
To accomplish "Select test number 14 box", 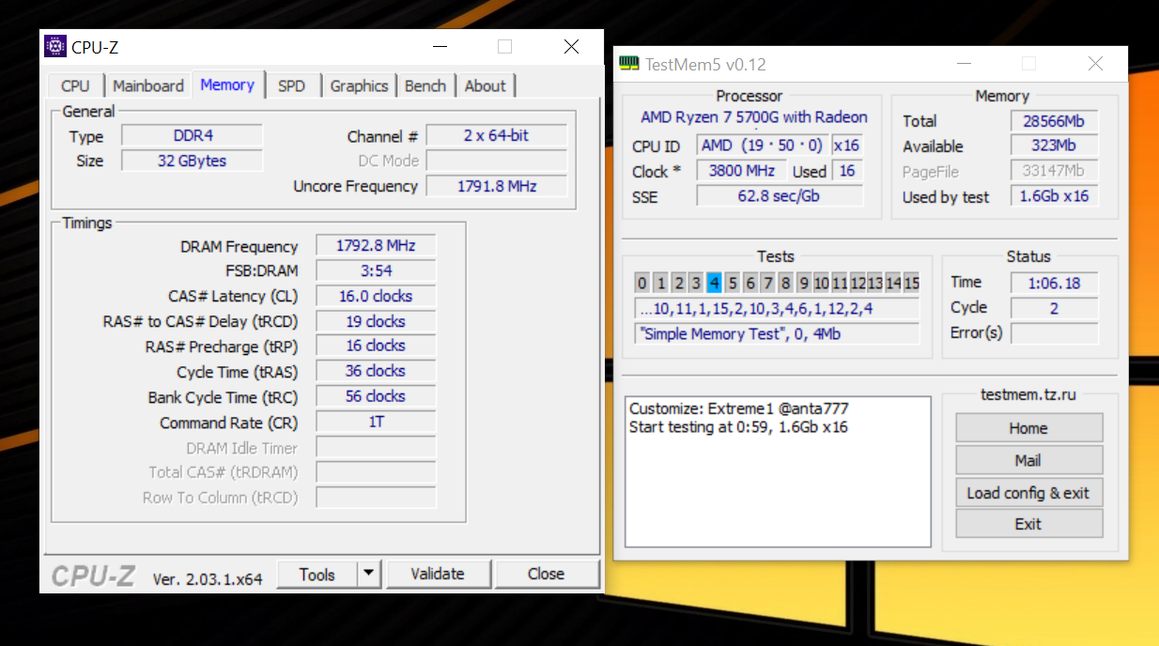I will click(x=893, y=283).
